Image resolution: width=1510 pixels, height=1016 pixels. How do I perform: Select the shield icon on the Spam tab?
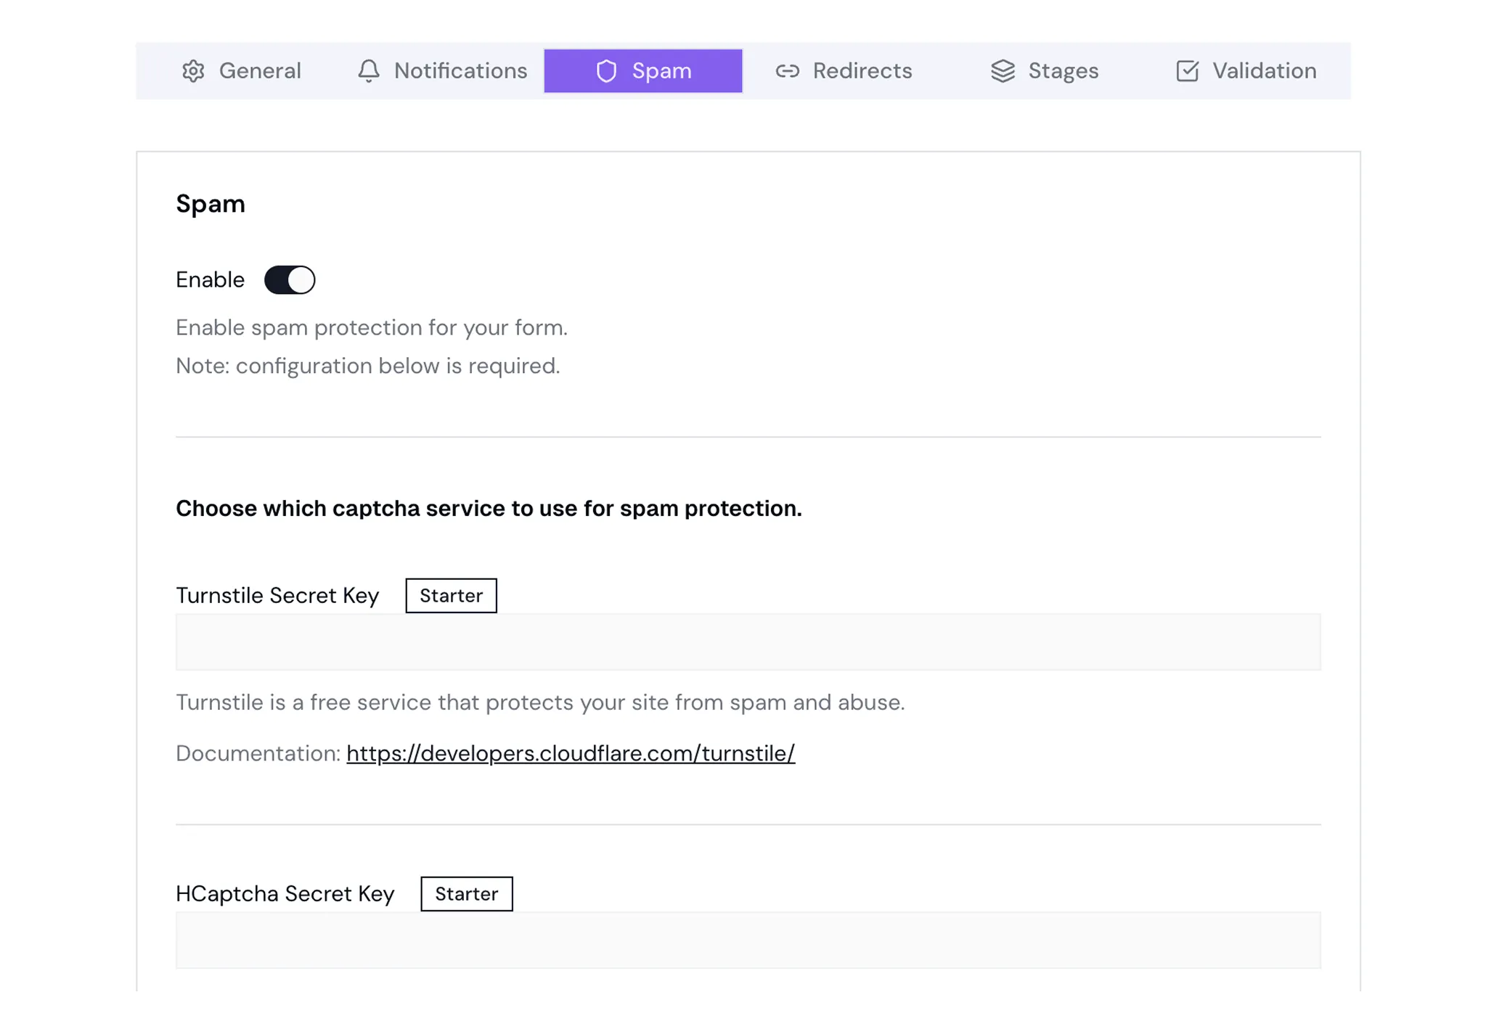[607, 70]
